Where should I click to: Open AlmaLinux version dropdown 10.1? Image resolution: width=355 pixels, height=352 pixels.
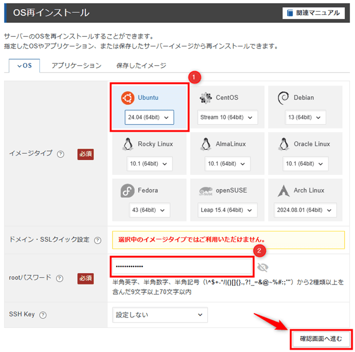227,163
